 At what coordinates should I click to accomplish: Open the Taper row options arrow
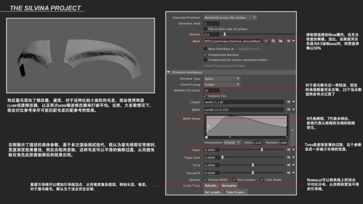(293, 150)
